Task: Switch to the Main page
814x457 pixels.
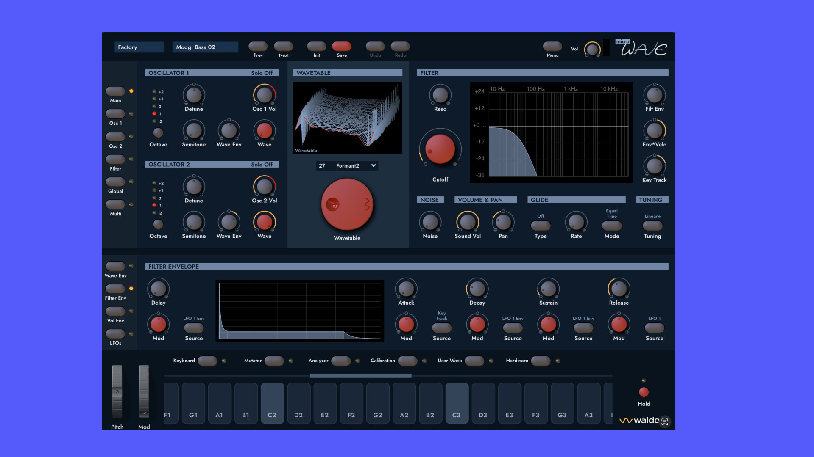Action: pos(115,91)
